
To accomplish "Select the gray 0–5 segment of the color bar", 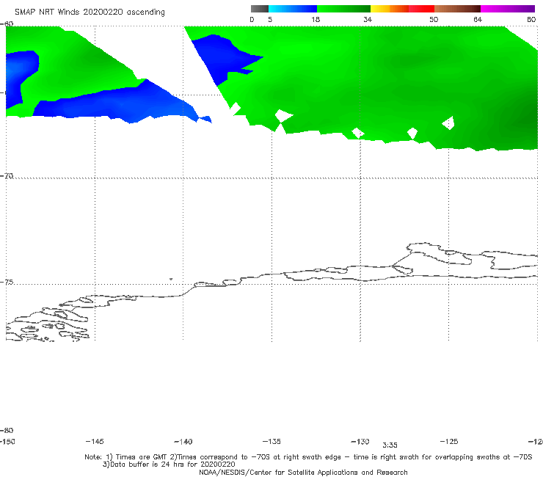I will pyautogui.click(x=259, y=9).
